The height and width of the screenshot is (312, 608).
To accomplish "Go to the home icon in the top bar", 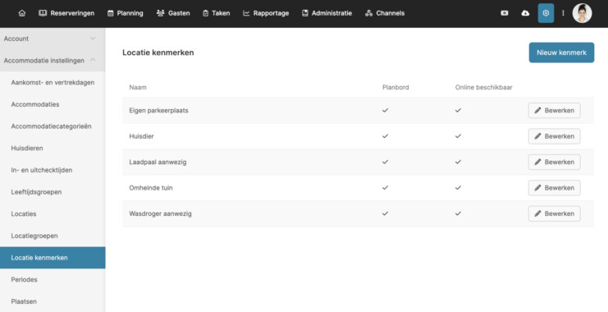I will (x=22, y=13).
